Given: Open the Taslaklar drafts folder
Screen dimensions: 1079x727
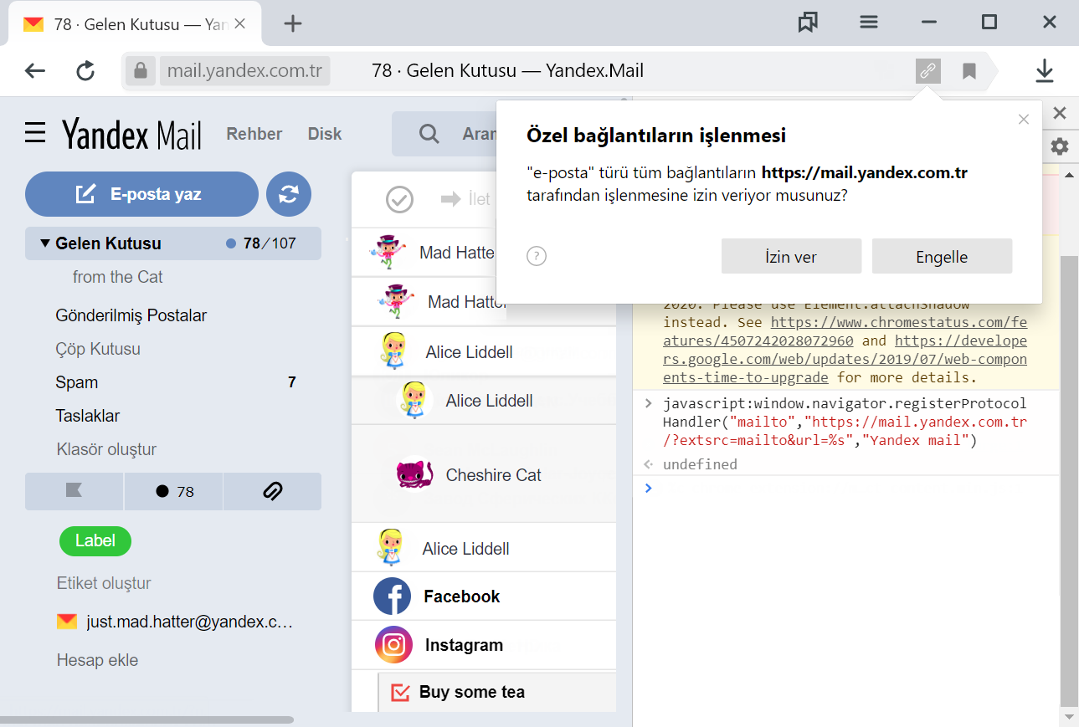Looking at the screenshot, I should coord(87,416).
